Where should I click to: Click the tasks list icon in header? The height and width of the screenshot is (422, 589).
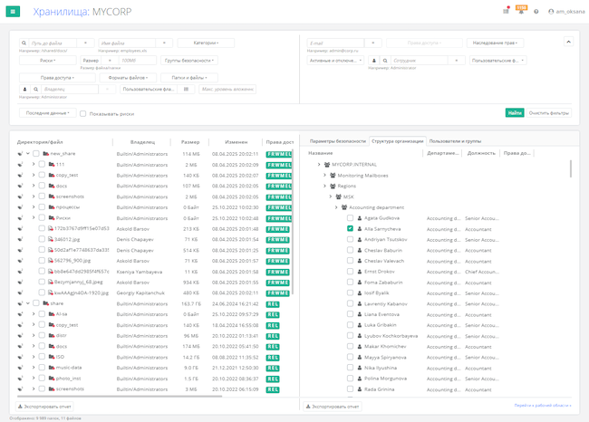[506, 12]
